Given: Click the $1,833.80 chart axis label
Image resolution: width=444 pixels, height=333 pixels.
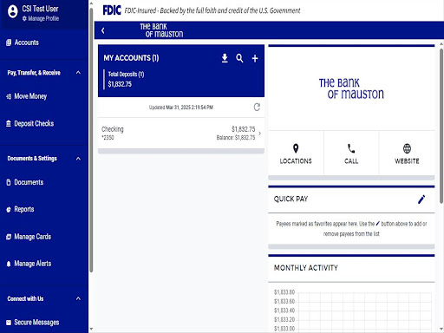Looking at the screenshot, I should [x=284, y=292].
